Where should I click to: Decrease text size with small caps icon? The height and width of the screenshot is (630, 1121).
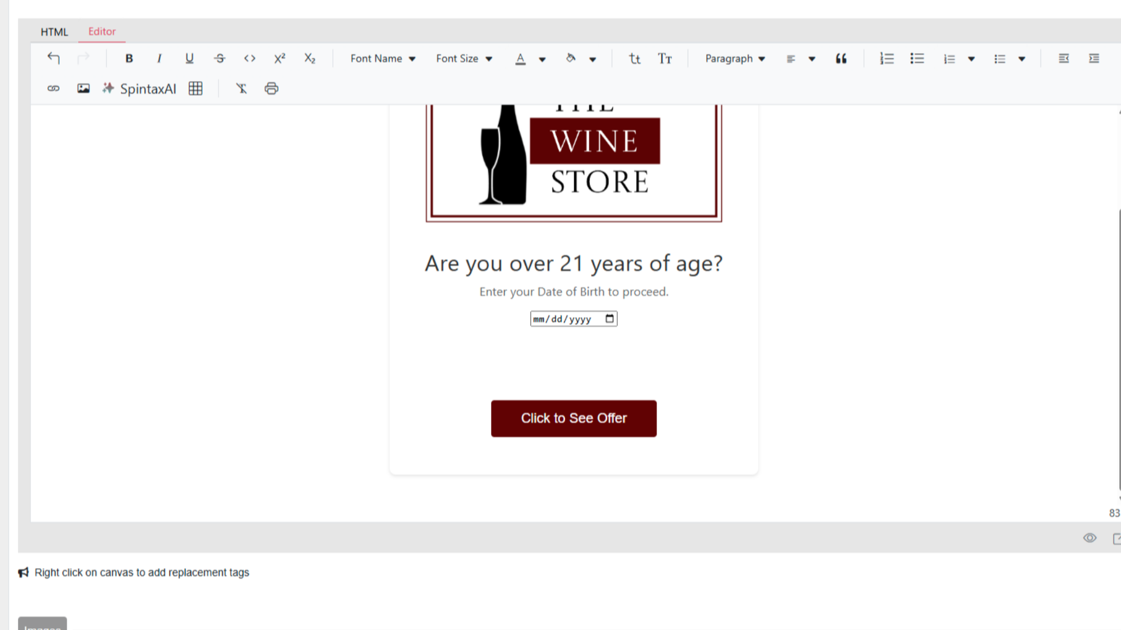[x=635, y=58]
